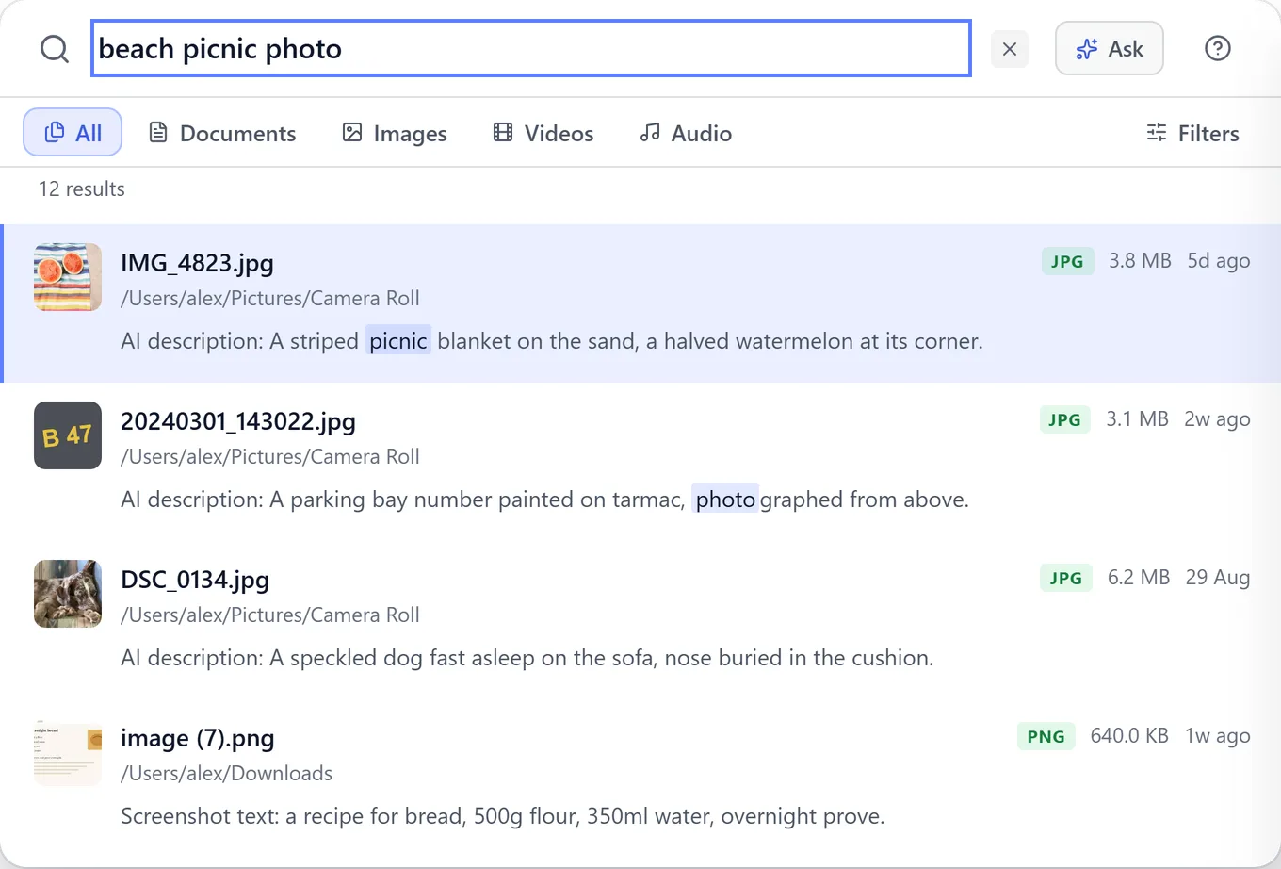
Task: Clear the search query with the X button
Action: [1010, 49]
